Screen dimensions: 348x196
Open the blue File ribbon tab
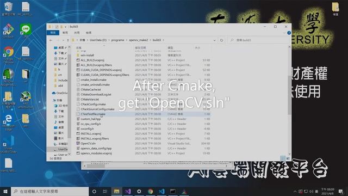[53, 33]
